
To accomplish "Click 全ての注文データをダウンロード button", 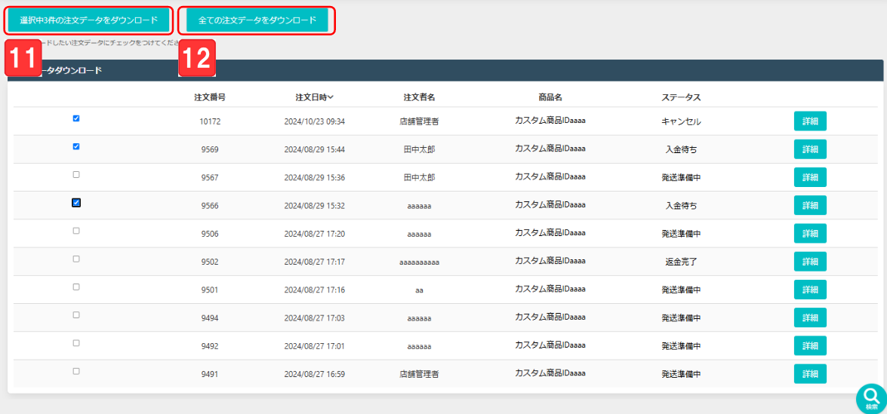I will coord(257,20).
